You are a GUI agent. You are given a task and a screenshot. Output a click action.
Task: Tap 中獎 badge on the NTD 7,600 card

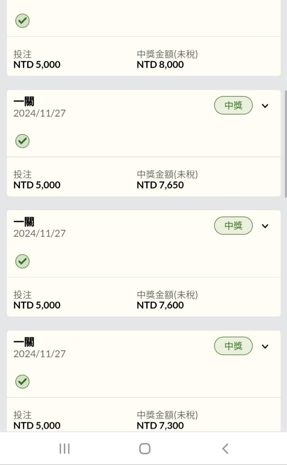234,226
